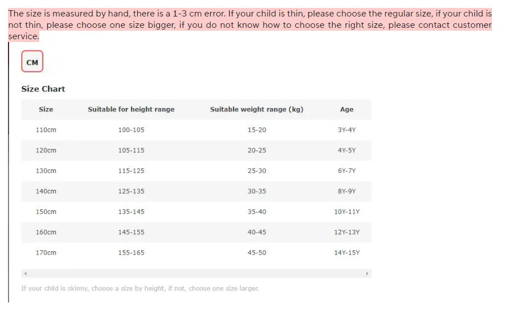Click the right scroll arrow below the table
This screenshot has width=516, height=311.
367,273
